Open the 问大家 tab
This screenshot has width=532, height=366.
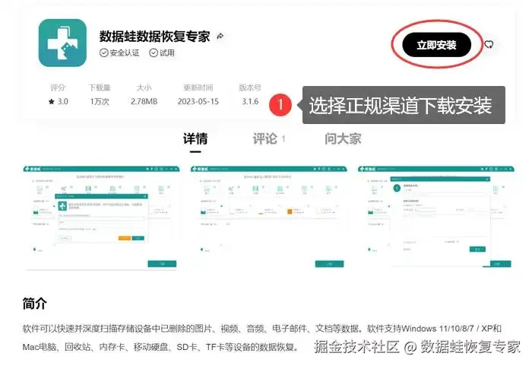pos(343,138)
